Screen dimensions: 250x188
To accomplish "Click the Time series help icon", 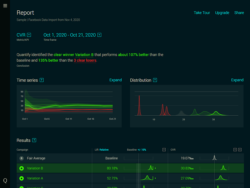I will pyautogui.click(x=41, y=80).
